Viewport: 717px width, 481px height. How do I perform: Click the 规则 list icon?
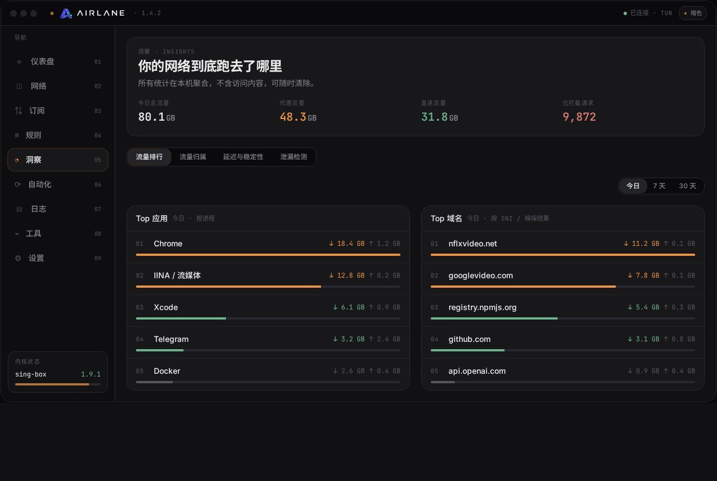click(x=17, y=135)
